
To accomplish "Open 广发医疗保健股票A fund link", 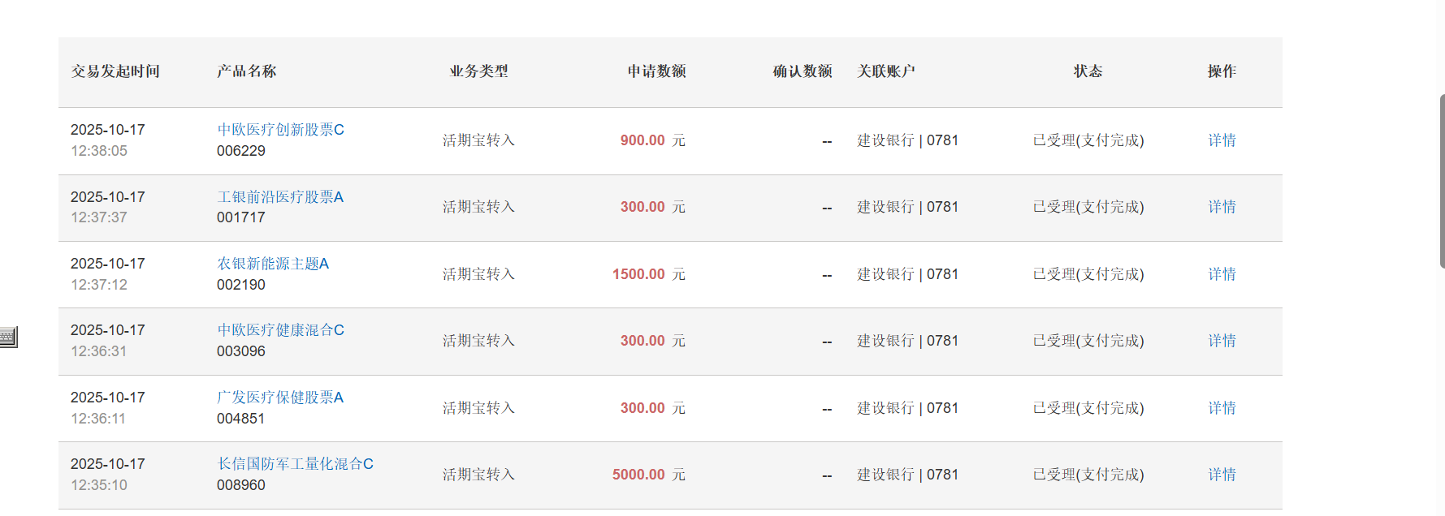I will pos(280,398).
